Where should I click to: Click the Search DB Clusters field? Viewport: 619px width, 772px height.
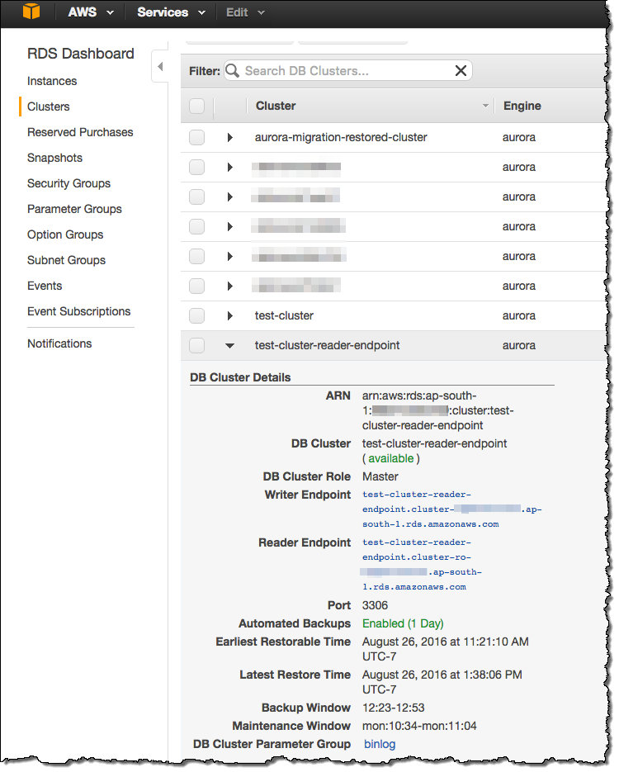345,71
